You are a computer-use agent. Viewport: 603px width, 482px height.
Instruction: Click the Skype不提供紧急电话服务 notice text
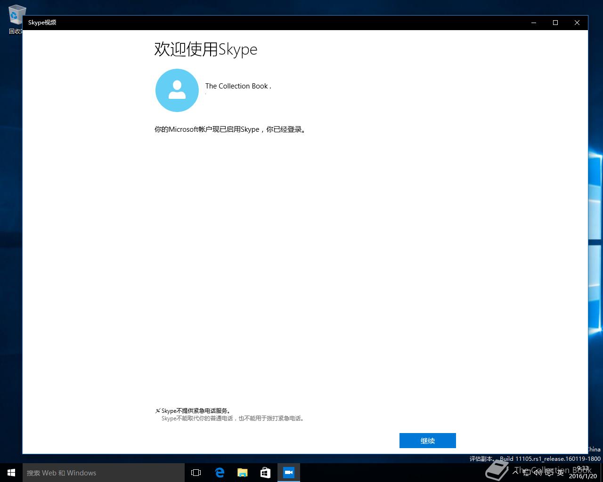[196, 411]
